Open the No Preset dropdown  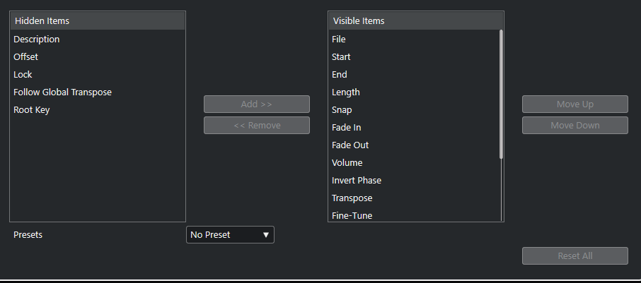[x=230, y=235]
